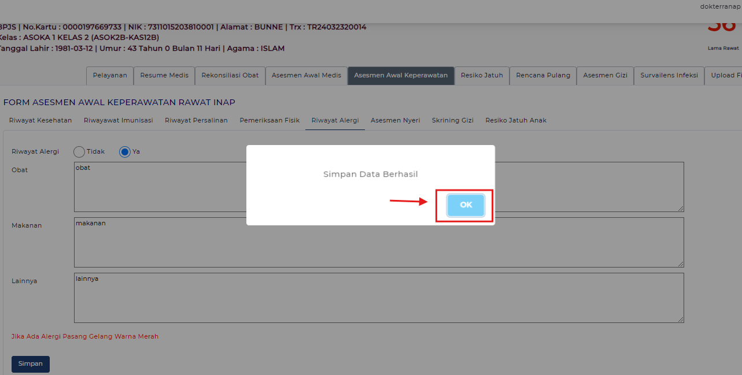Open the Asesmen Nyeri sub-tab

point(396,120)
